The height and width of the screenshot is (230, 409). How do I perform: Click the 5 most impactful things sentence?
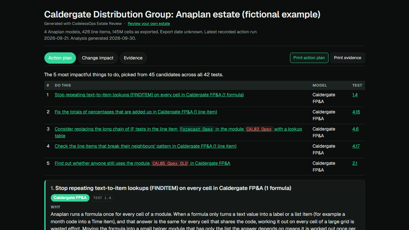click(134, 75)
